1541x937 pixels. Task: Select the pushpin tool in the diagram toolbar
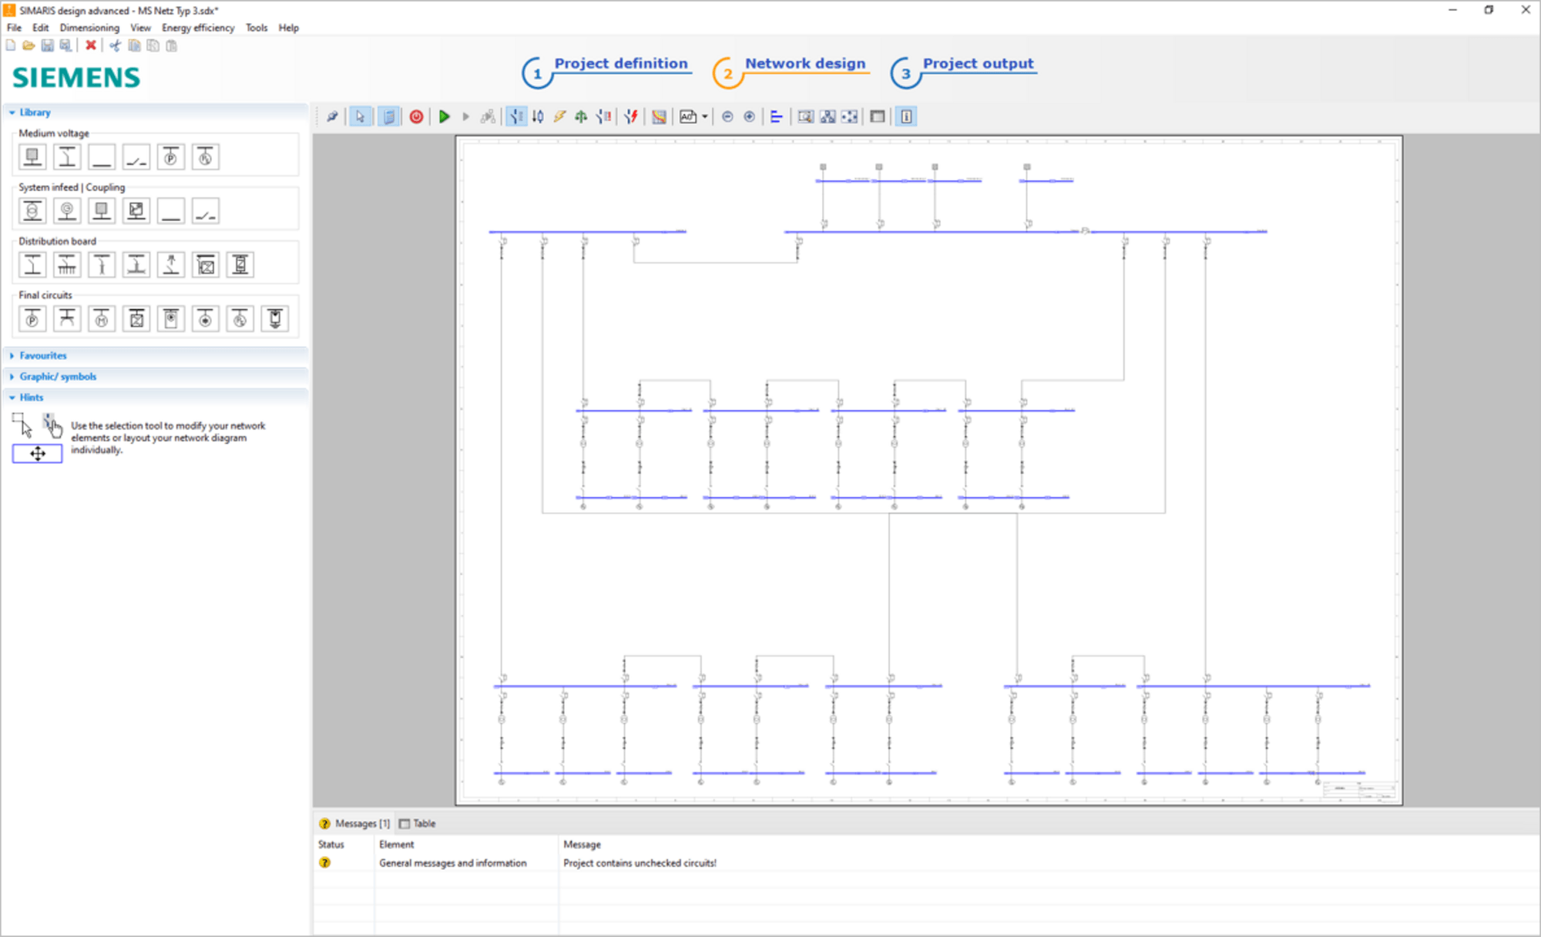point(332,116)
